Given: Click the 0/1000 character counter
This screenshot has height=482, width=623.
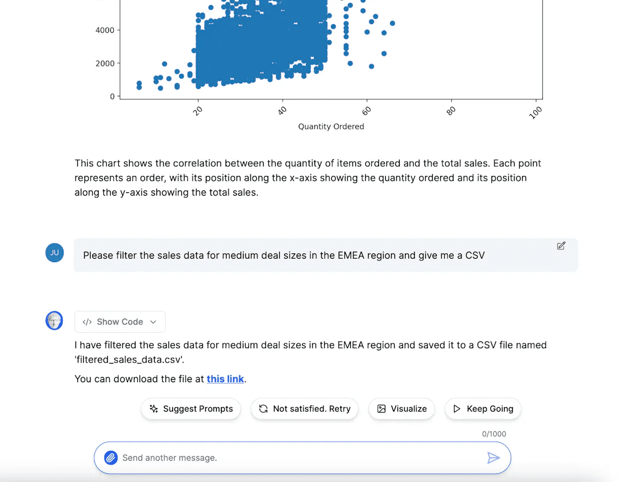Looking at the screenshot, I should coord(494,434).
